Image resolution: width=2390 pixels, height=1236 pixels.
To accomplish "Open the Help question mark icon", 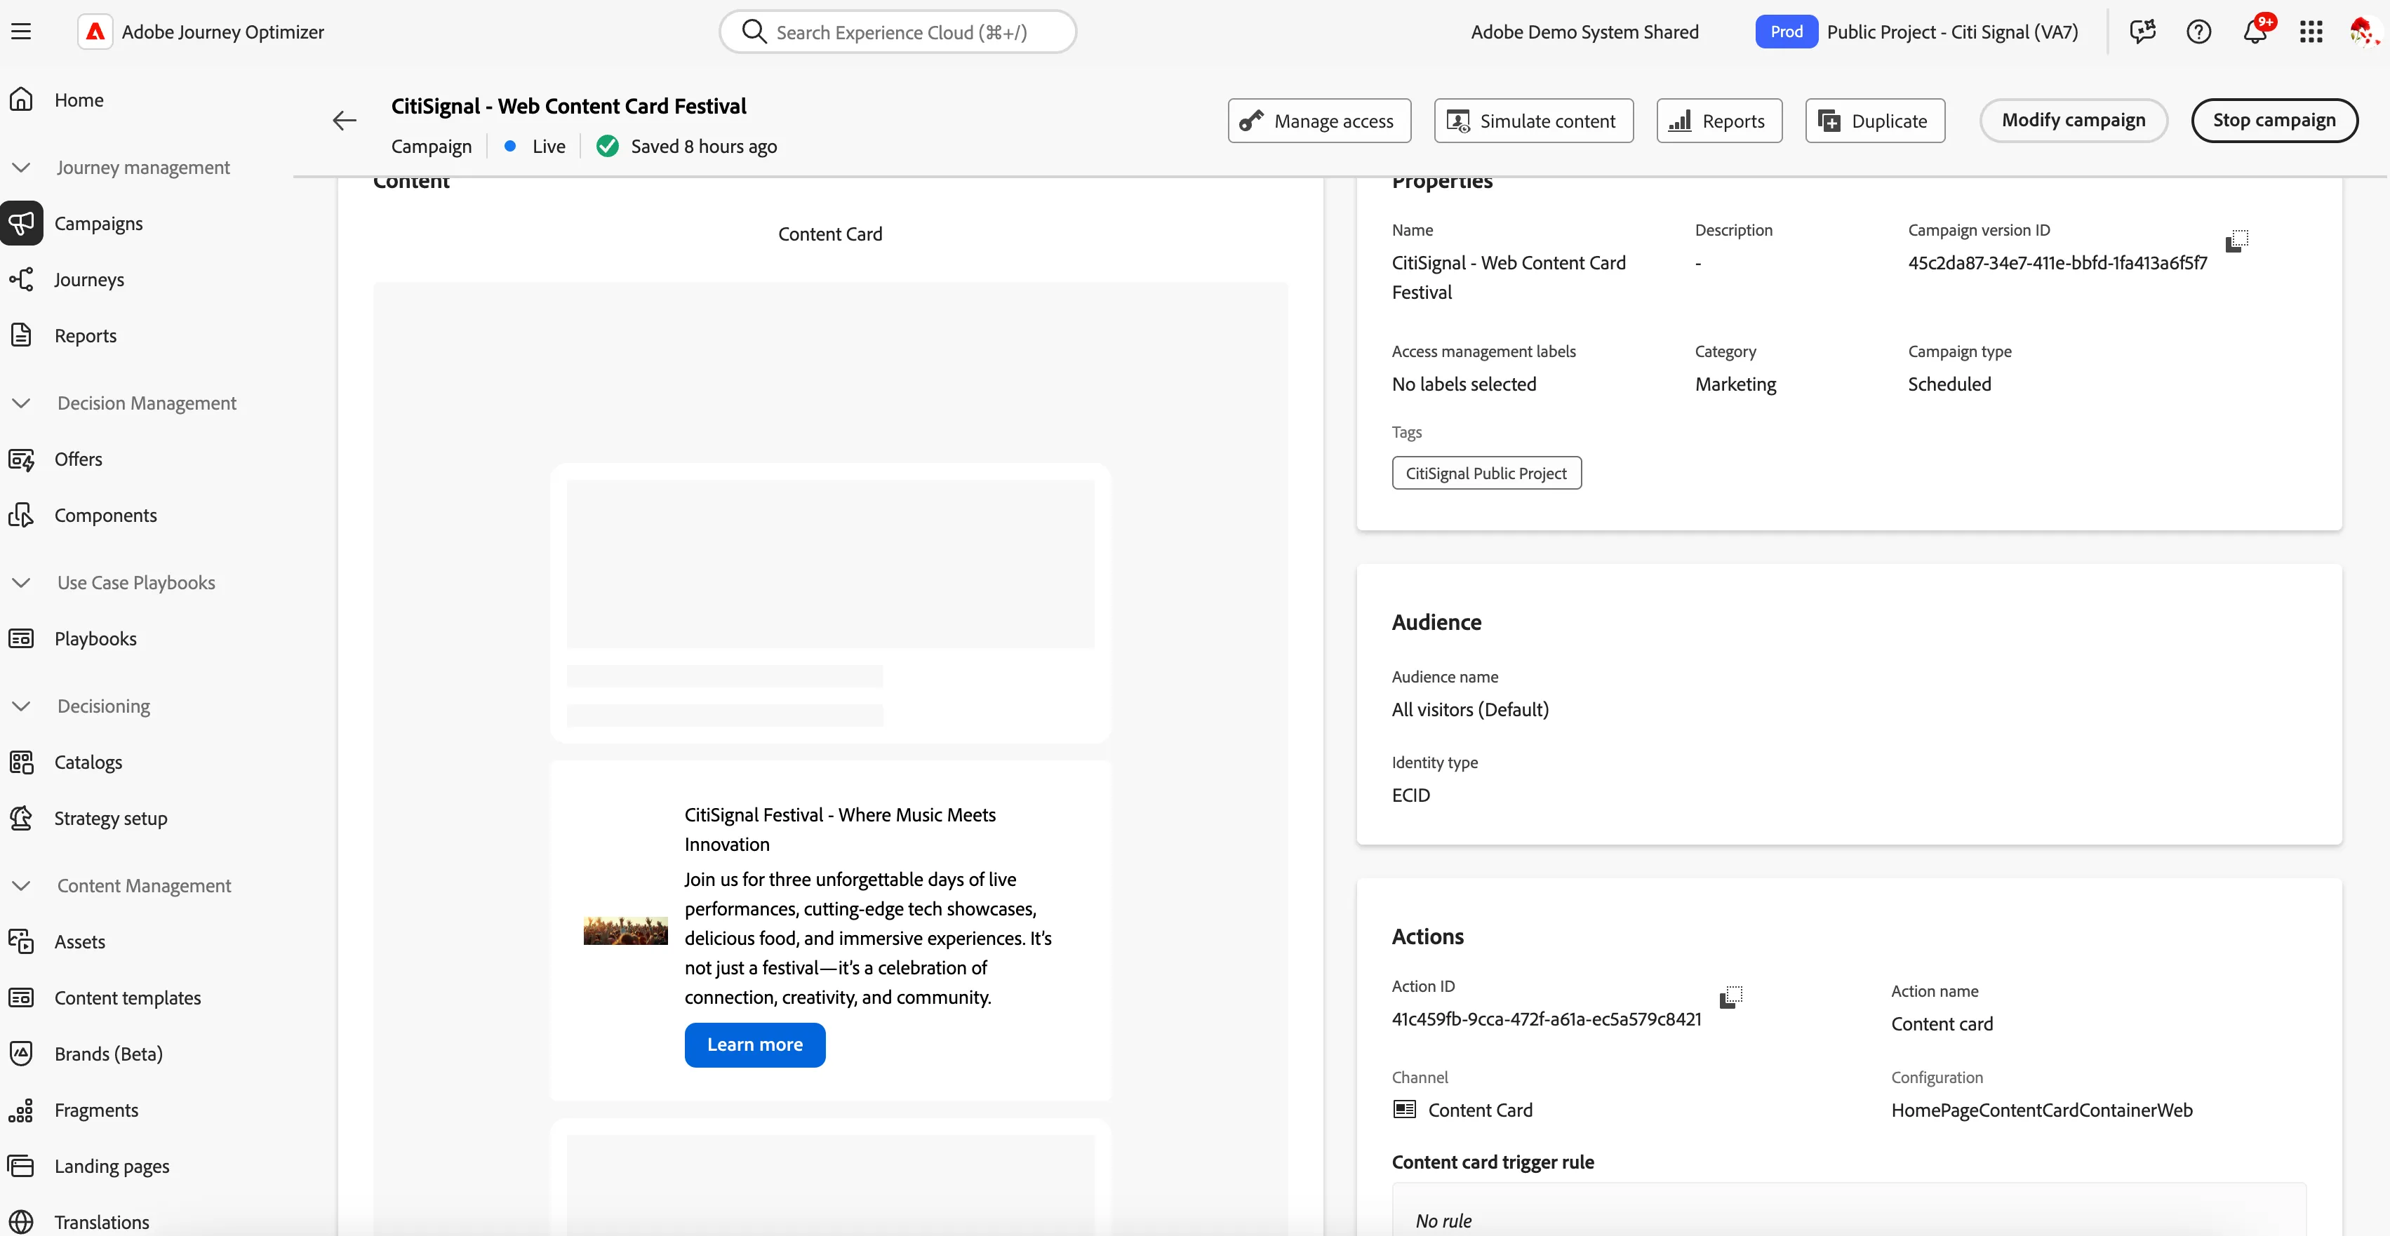I will pyautogui.click(x=2199, y=32).
